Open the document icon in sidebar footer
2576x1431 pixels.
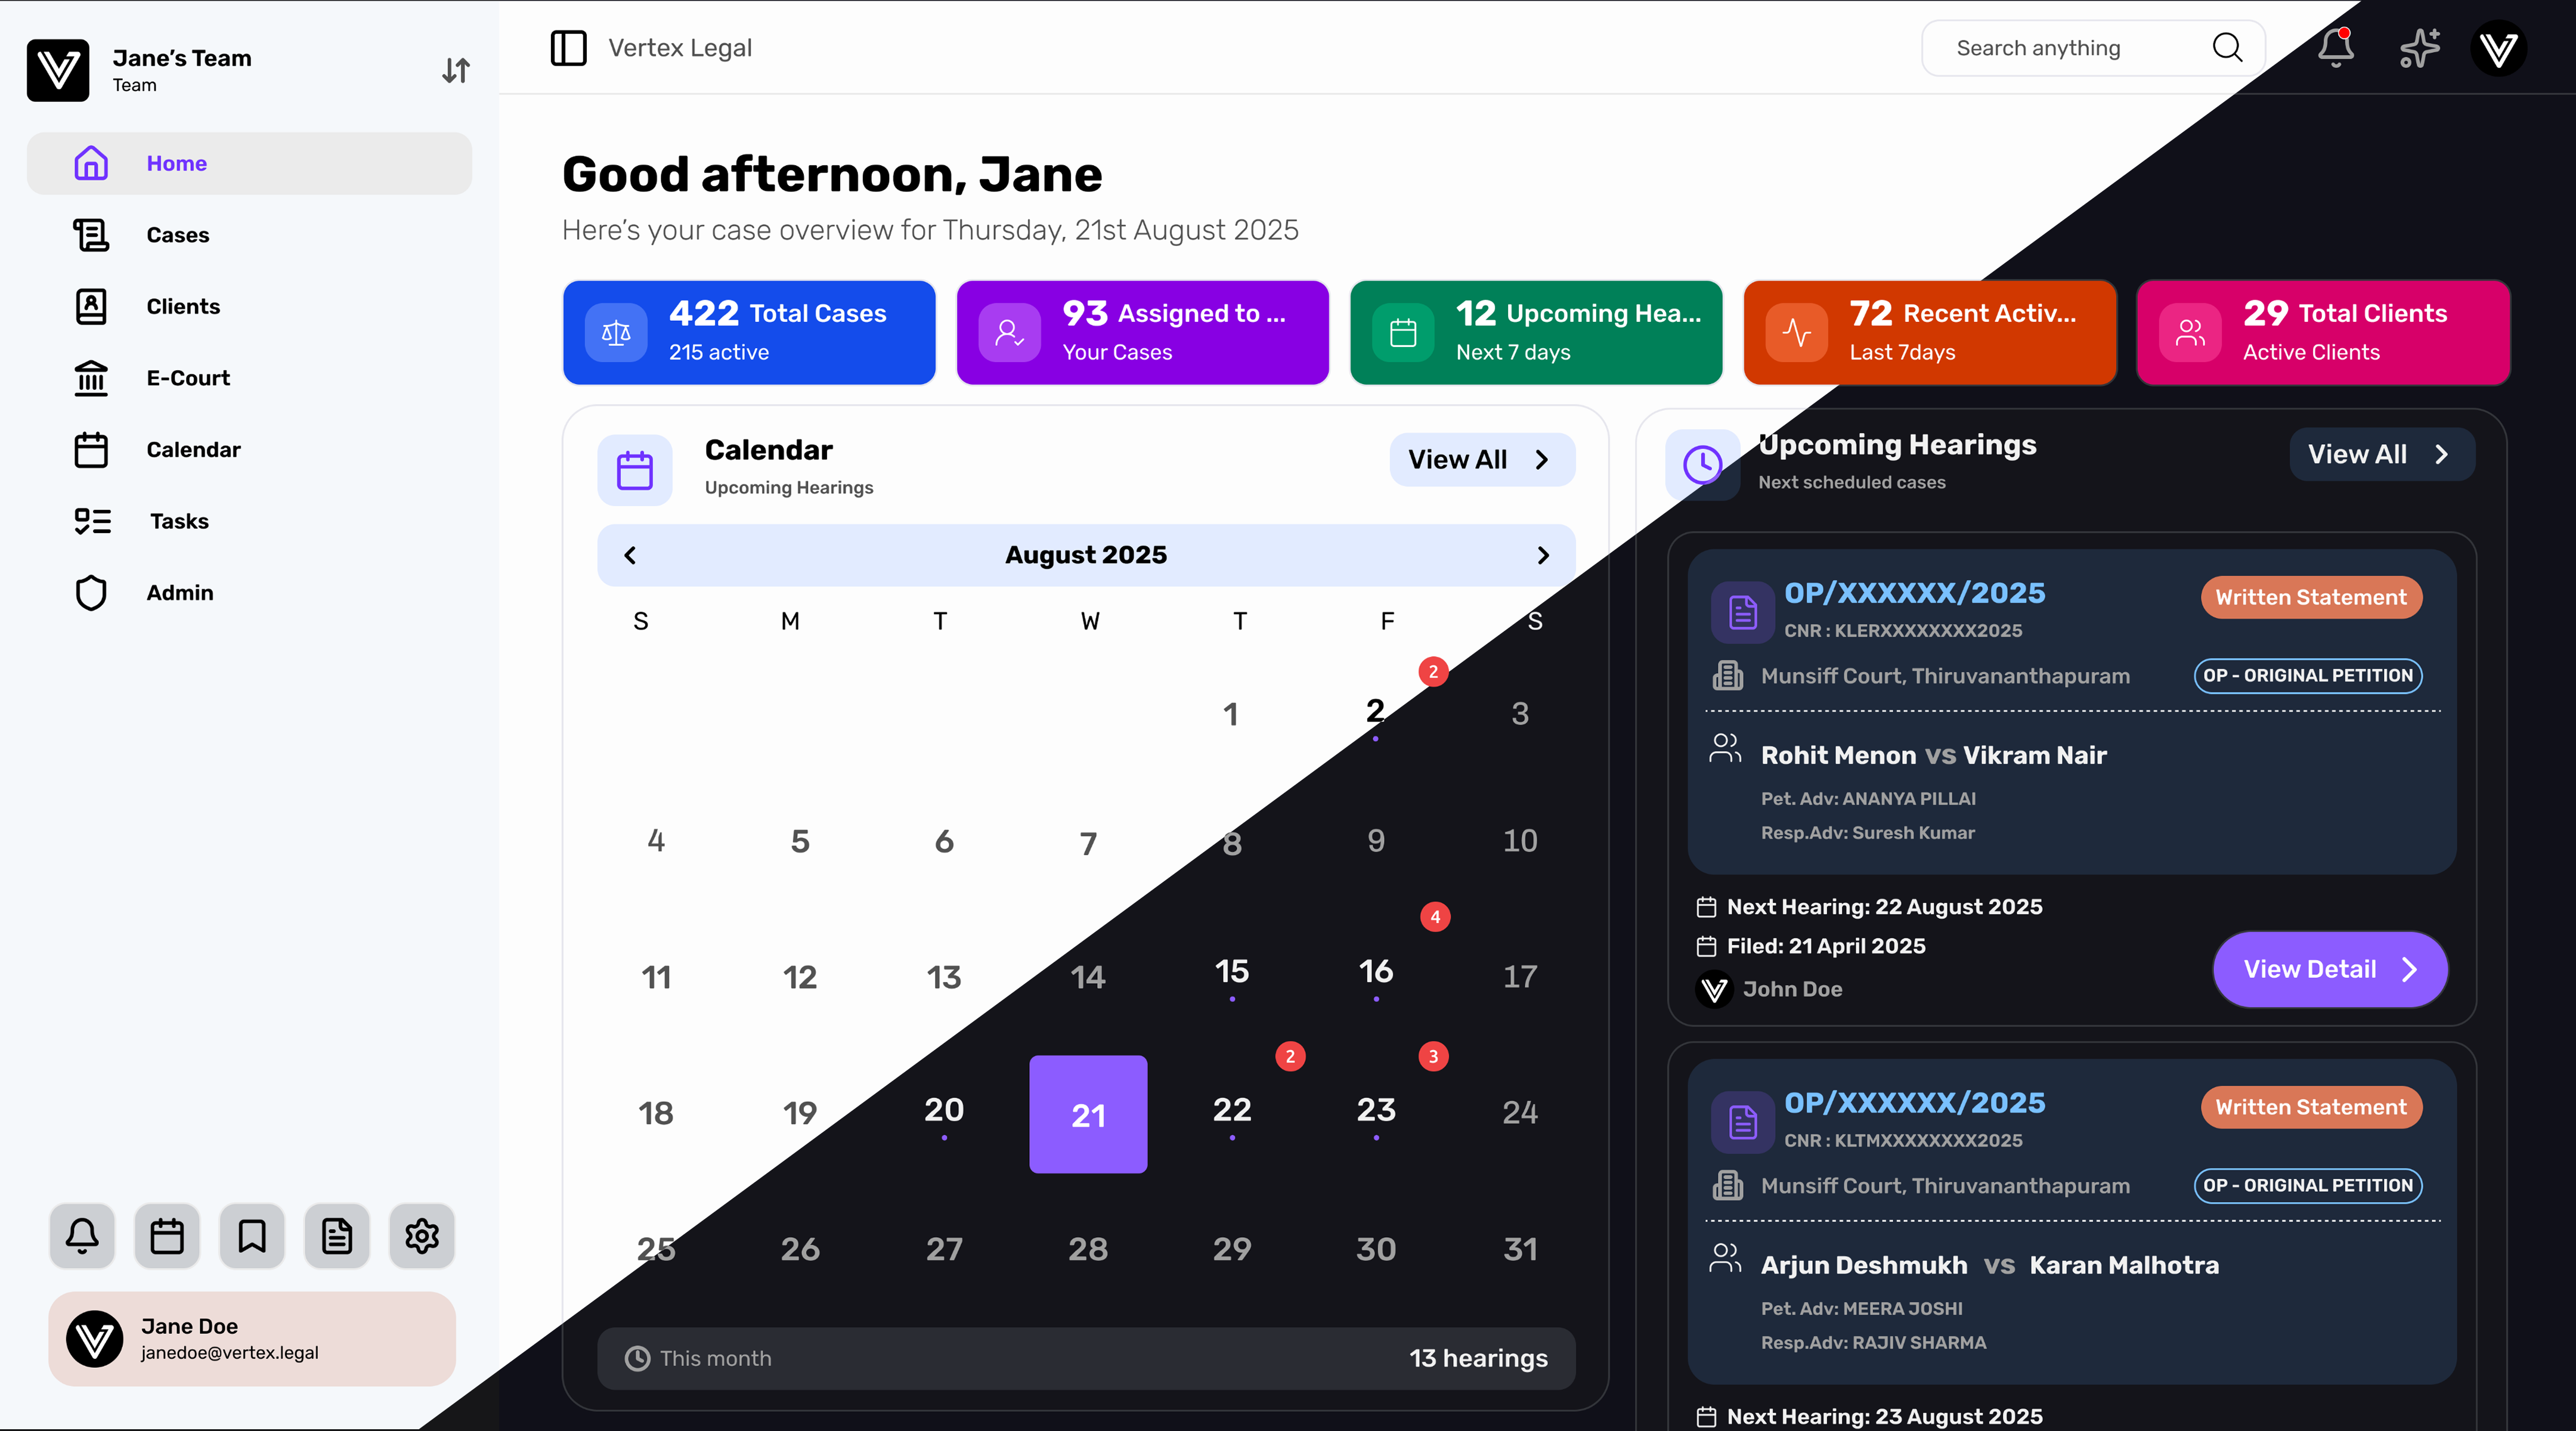tap(337, 1236)
